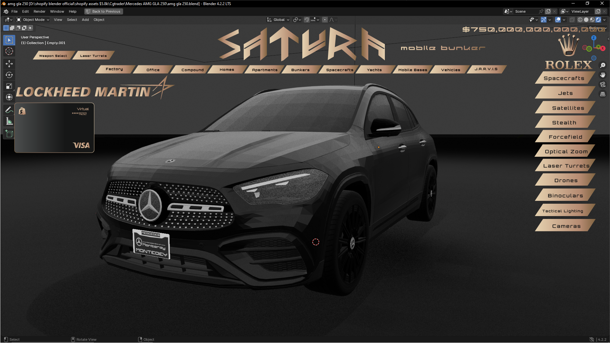The height and width of the screenshot is (343, 610).
Task: Open the Render menu
Action: coord(39,11)
